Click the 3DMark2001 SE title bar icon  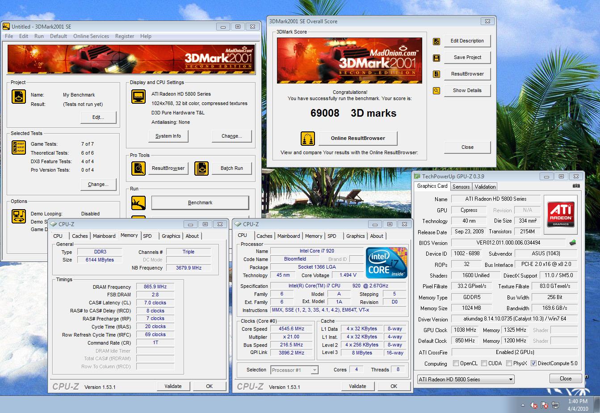(x=6, y=26)
